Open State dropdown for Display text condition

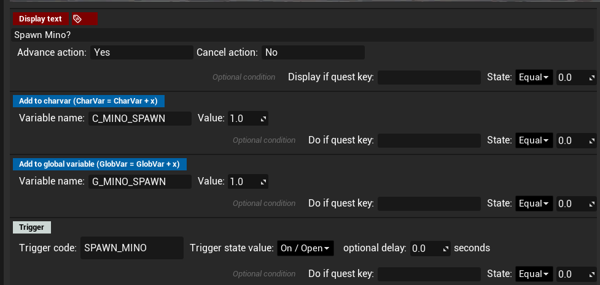(x=534, y=77)
